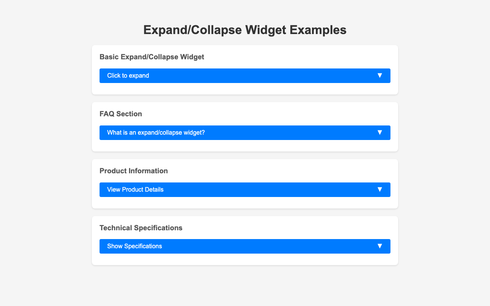490x306 pixels.
Task: Click the 'Basic Expand/Collapse Widget' heading
Action: click(152, 57)
